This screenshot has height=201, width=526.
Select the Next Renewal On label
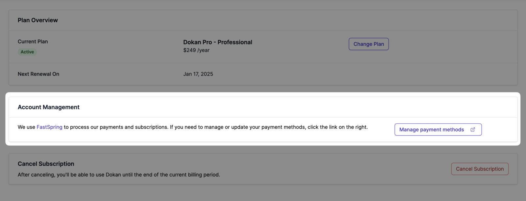[x=38, y=74]
